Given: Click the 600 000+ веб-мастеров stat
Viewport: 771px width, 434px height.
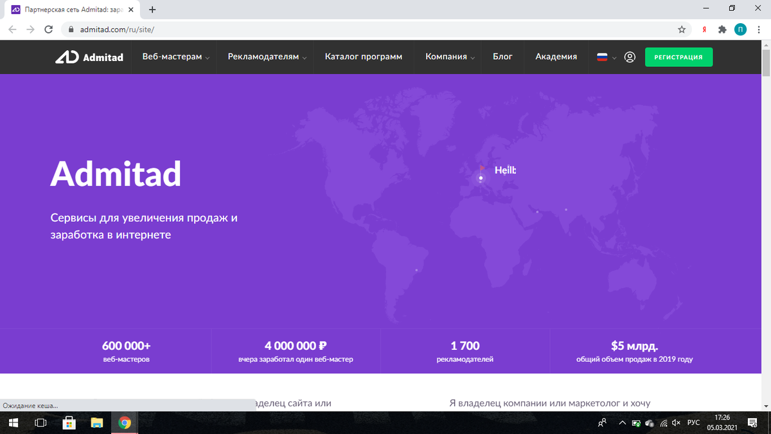Looking at the screenshot, I should click(x=126, y=352).
